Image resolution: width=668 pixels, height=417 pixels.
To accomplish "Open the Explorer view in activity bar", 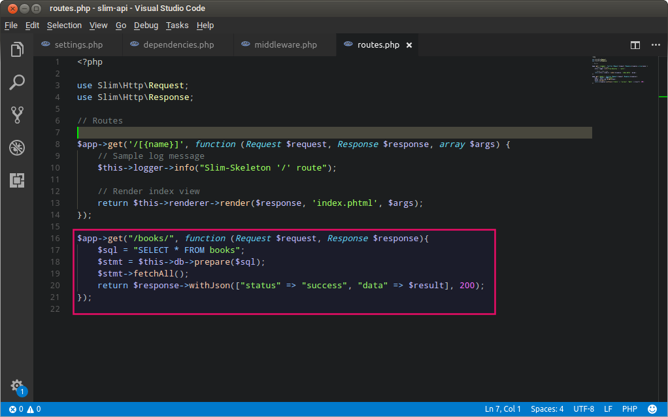I will coord(17,50).
